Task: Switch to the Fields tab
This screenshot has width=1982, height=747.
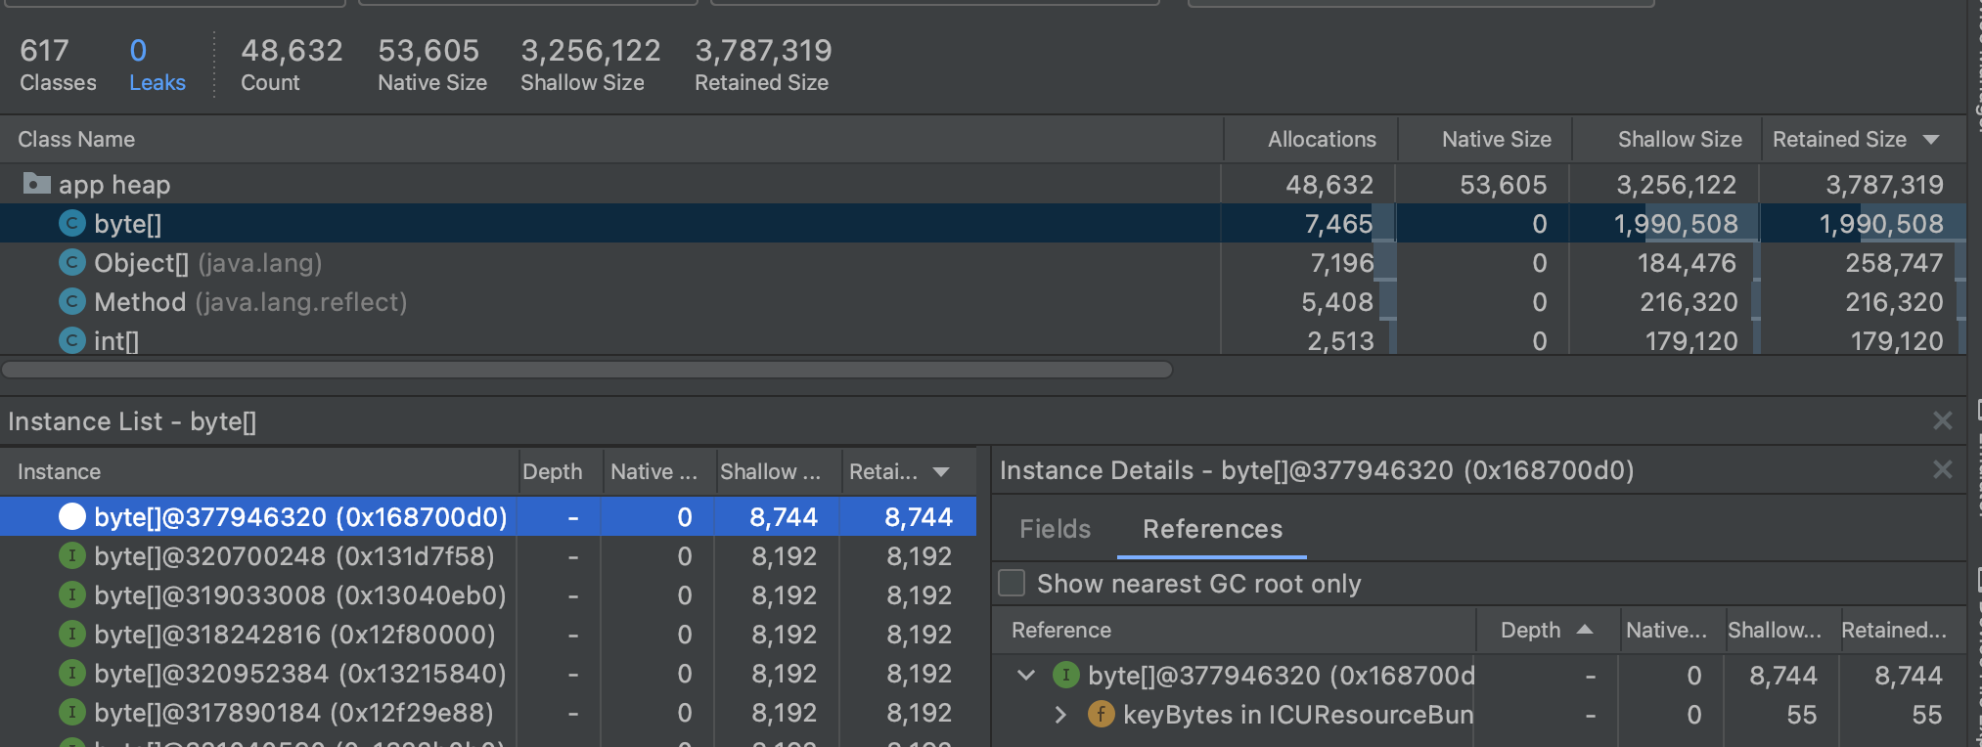Action: (1055, 529)
